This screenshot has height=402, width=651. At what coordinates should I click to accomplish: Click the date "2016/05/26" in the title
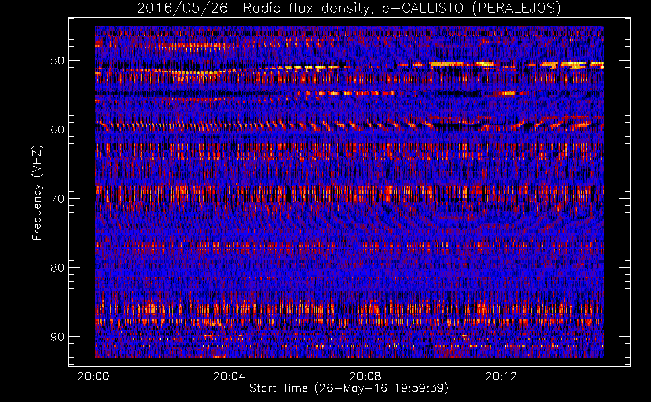coord(182,8)
